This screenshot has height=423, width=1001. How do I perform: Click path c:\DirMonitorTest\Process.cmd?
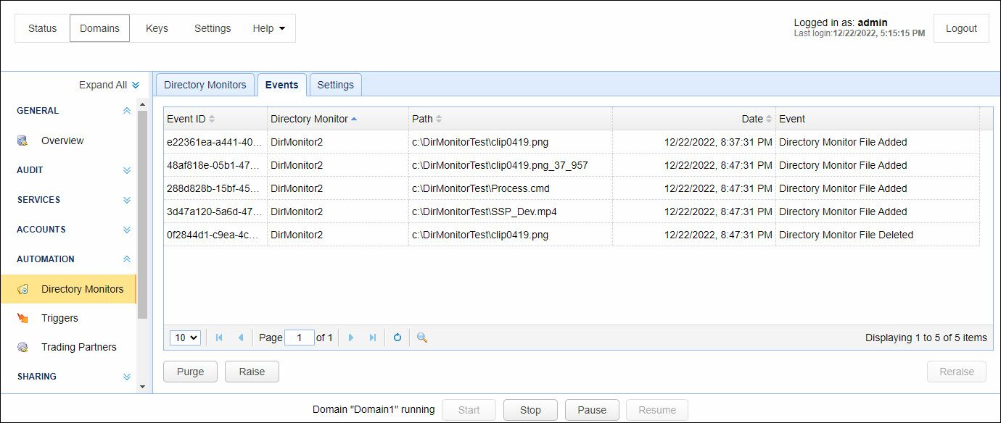(480, 188)
